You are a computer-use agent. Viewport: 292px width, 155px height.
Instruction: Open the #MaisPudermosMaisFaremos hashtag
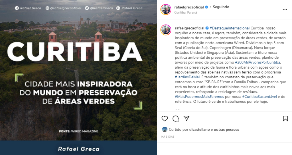coord(199,97)
